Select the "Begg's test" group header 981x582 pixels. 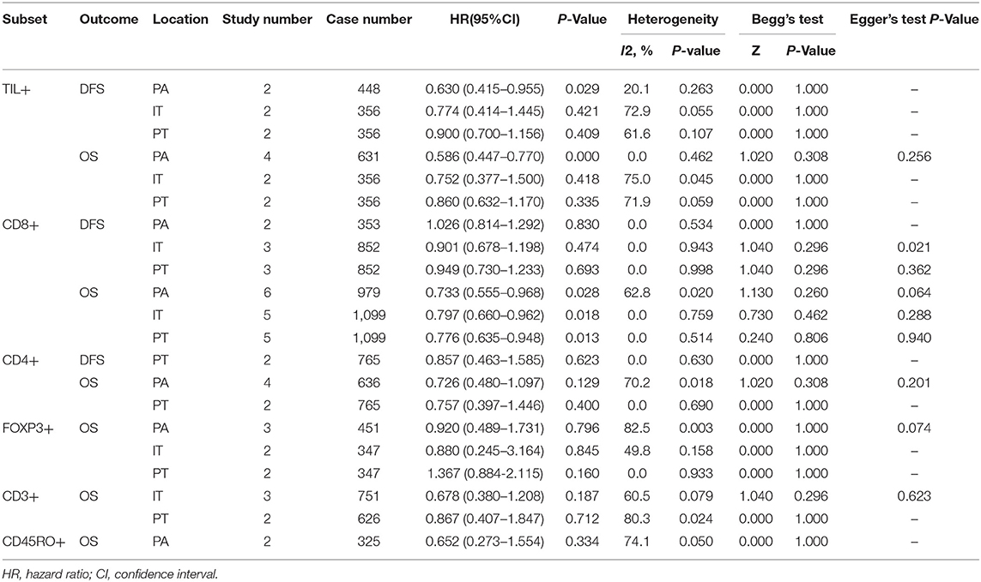(788, 20)
